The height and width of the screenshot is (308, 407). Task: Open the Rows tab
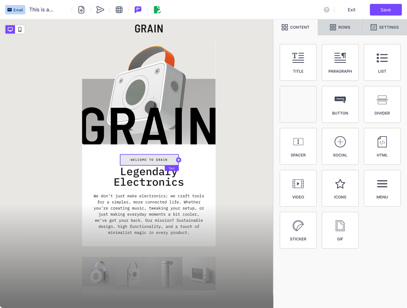340,27
